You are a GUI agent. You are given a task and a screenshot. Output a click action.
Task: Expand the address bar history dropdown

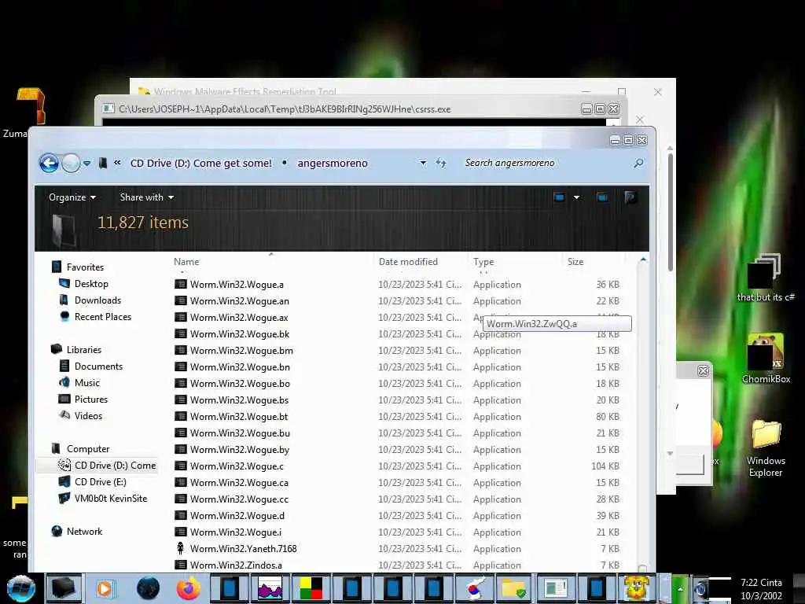(x=423, y=163)
